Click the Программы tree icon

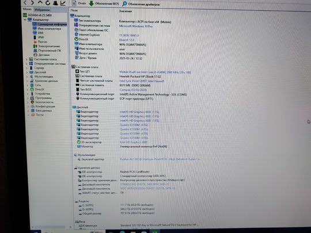tap(32, 98)
